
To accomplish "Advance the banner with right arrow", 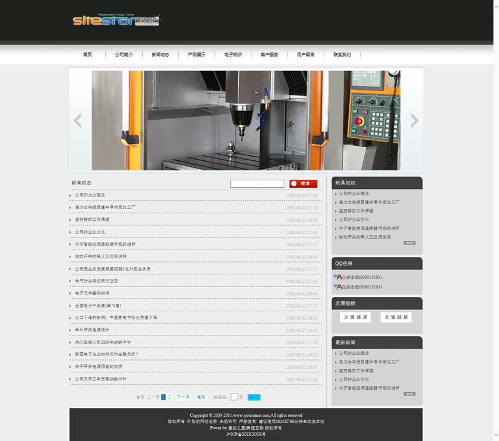I will [414, 120].
